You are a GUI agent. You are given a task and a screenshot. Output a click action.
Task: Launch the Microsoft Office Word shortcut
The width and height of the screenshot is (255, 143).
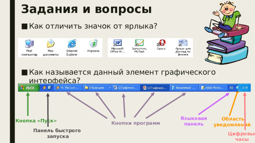[x=118, y=46]
